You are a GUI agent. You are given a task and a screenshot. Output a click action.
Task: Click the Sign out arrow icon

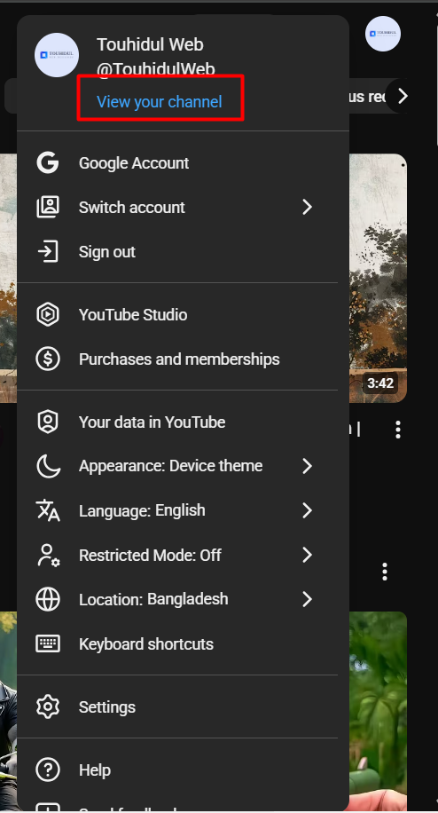point(48,251)
